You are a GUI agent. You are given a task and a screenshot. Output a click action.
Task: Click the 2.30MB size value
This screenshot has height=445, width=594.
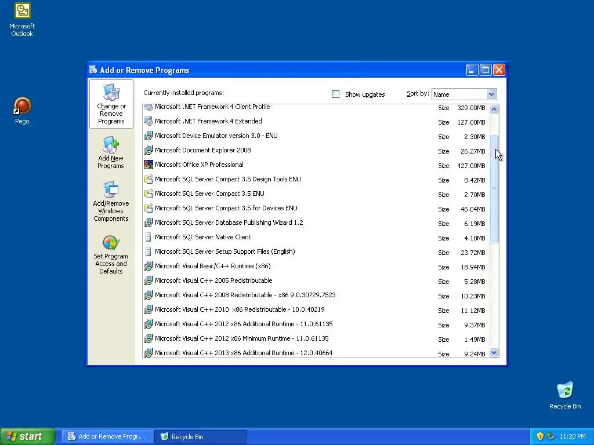[x=475, y=137]
